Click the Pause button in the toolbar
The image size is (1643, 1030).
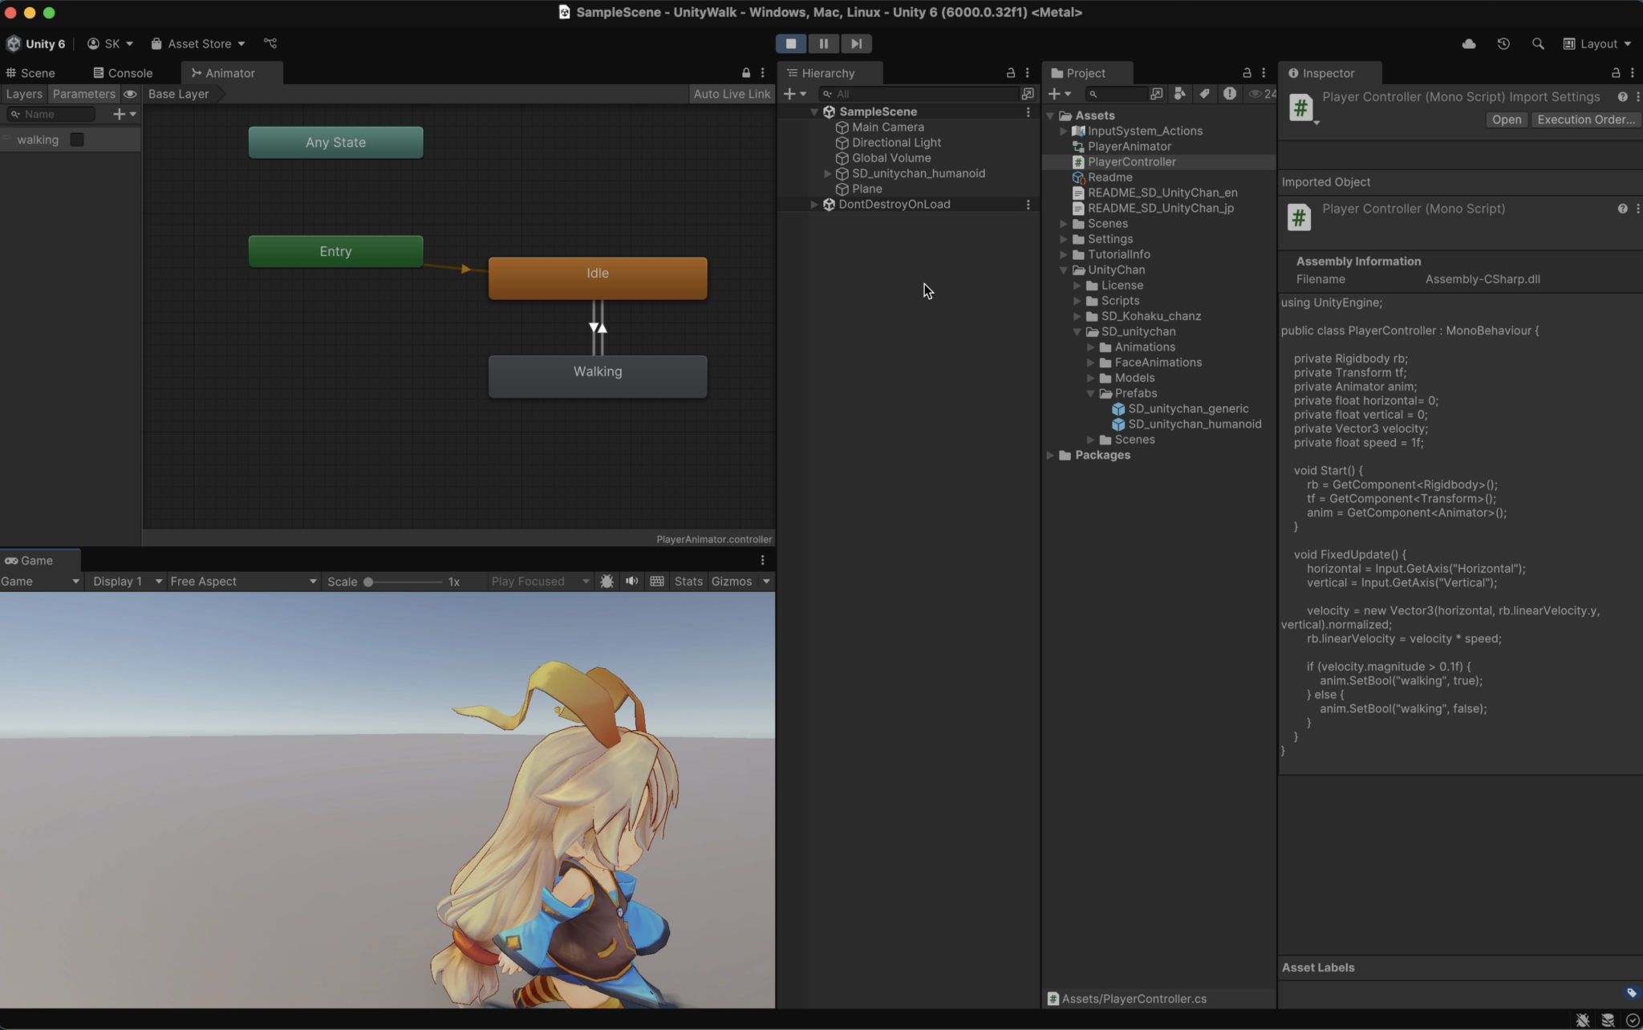pyautogui.click(x=823, y=43)
